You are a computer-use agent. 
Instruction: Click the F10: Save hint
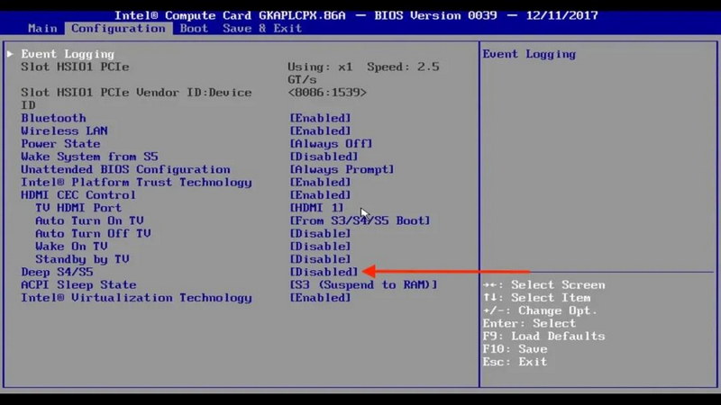[x=515, y=349]
